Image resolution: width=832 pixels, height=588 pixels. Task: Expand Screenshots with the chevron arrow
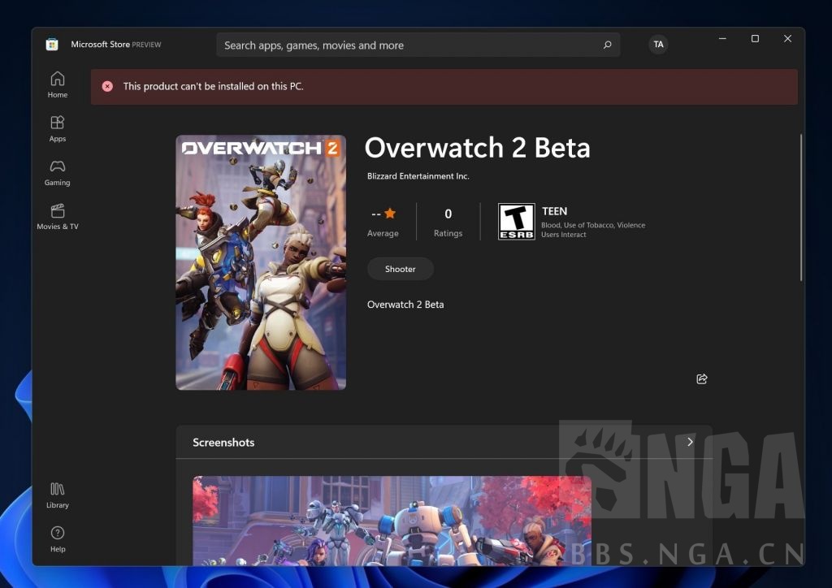690,442
